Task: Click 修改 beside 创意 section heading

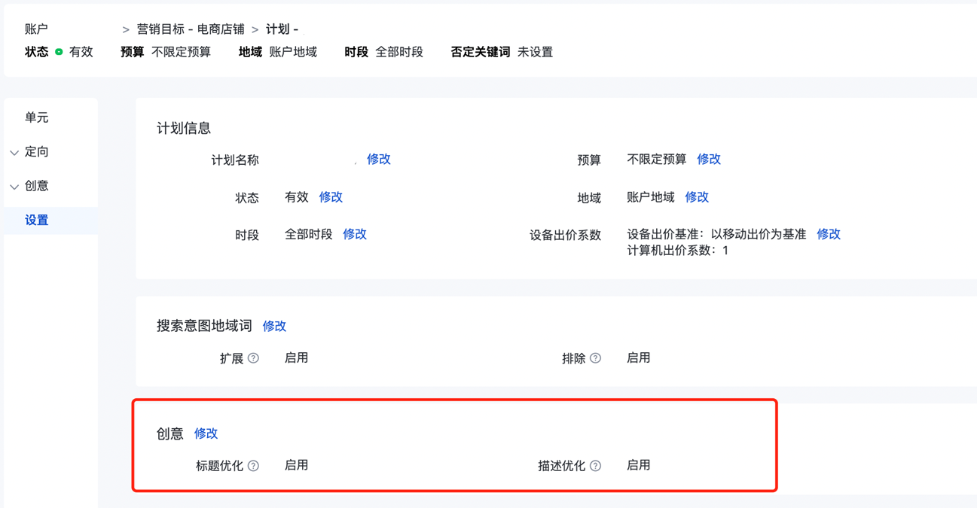Action: 206,433
